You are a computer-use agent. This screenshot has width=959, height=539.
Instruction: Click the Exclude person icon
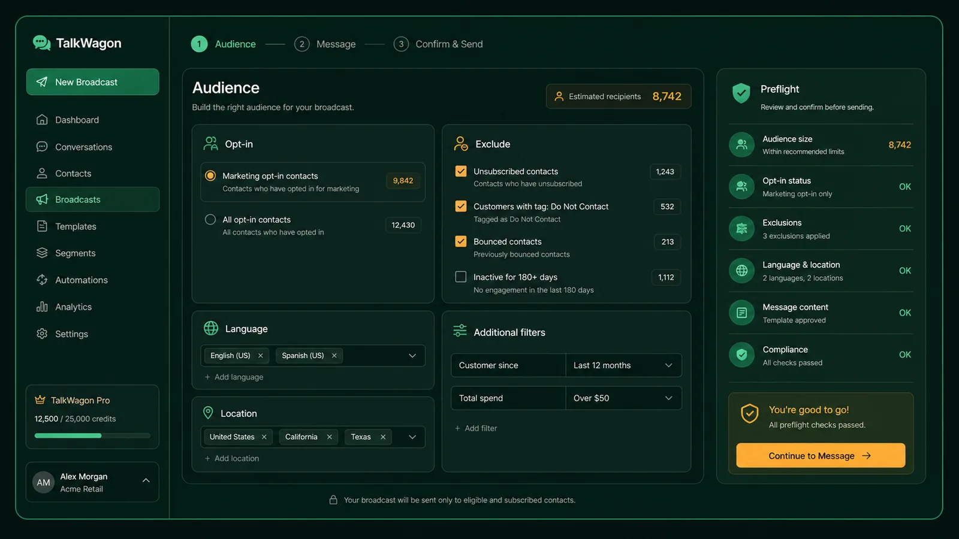461,143
